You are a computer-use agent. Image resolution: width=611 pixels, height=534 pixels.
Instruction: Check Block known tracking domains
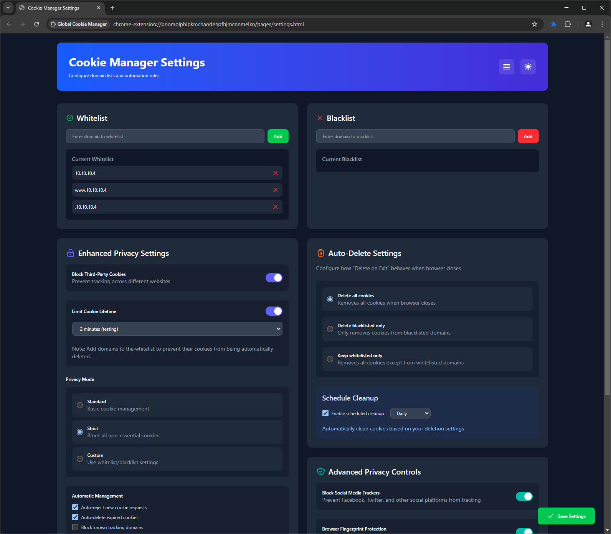[x=75, y=527]
